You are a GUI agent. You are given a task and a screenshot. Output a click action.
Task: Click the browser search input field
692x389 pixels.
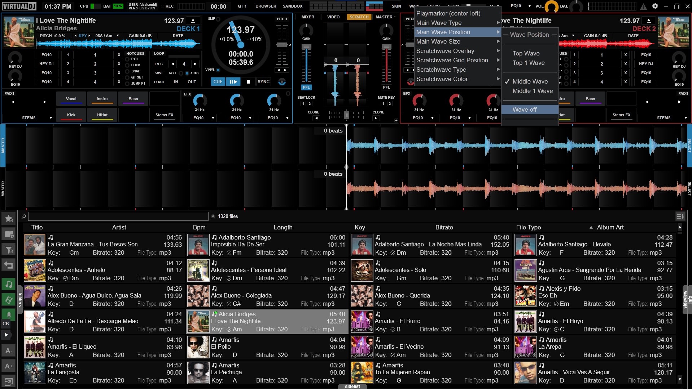click(118, 216)
